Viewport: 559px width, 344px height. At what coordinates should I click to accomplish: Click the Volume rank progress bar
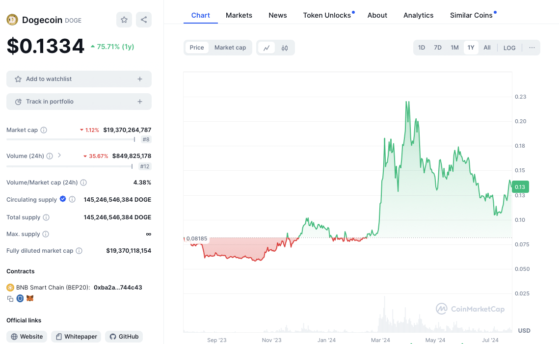(x=70, y=166)
